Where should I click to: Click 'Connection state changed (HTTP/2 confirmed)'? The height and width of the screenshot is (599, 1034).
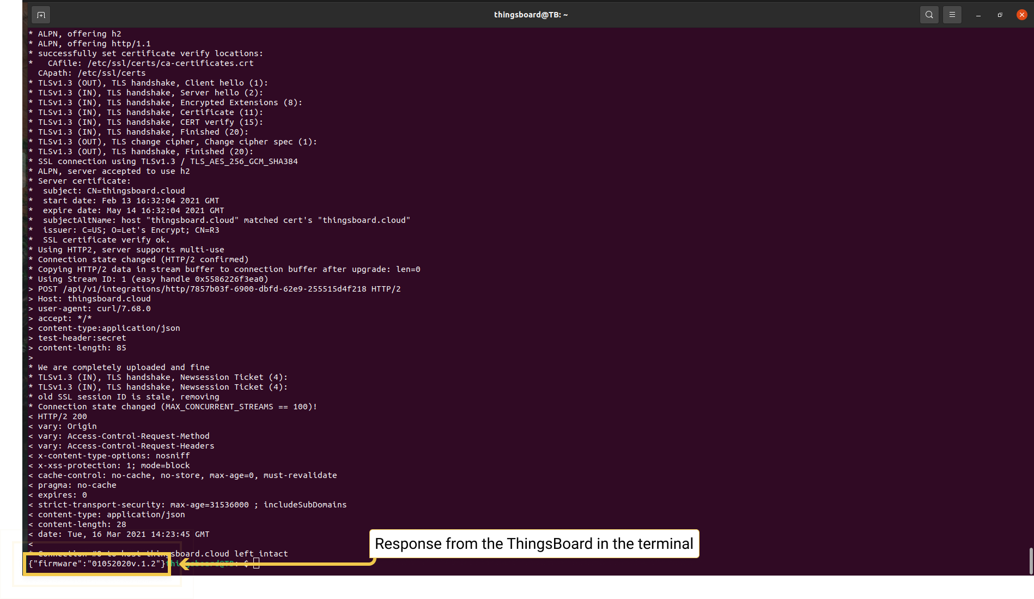(139, 259)
